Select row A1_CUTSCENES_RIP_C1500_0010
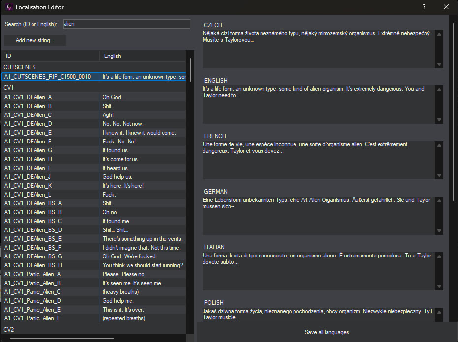Screen dimensions: 458x342 point(94,77)
